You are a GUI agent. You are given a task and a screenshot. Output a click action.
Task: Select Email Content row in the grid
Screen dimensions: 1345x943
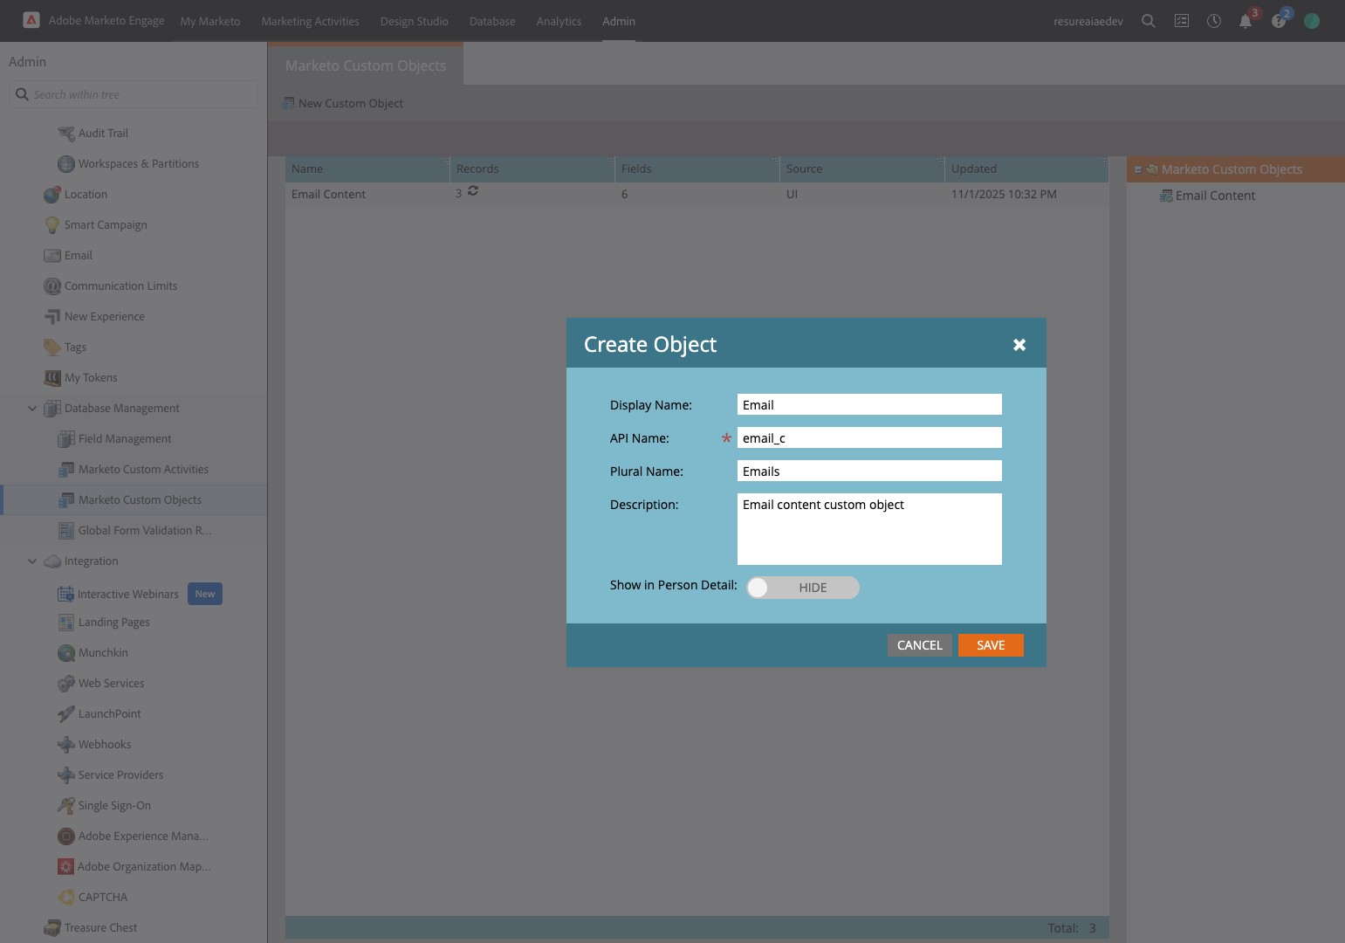pos(697,194)
